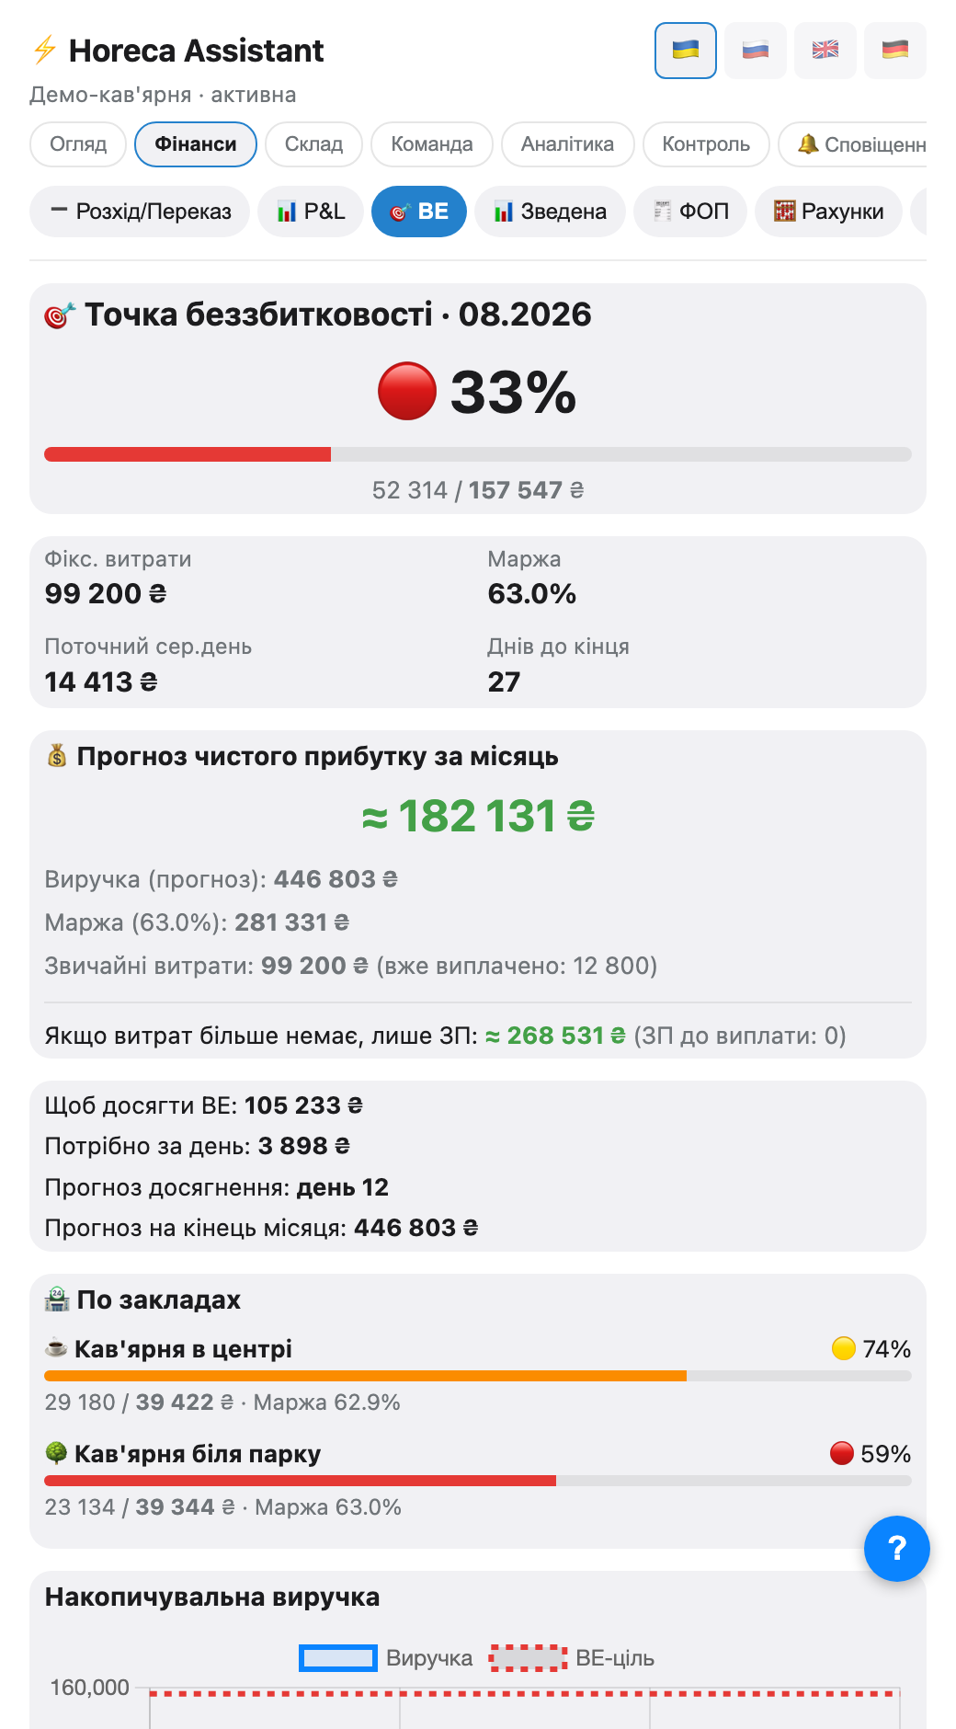
Task: Select the Розхід/Переказ sub-tab
Action: click(x=140, y=212)
